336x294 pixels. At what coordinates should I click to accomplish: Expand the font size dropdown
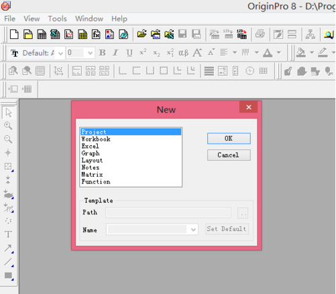coord(90,53)
